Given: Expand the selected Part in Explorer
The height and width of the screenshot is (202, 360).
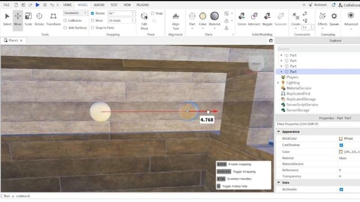Looking at the screenshot, I should [281, 72].
